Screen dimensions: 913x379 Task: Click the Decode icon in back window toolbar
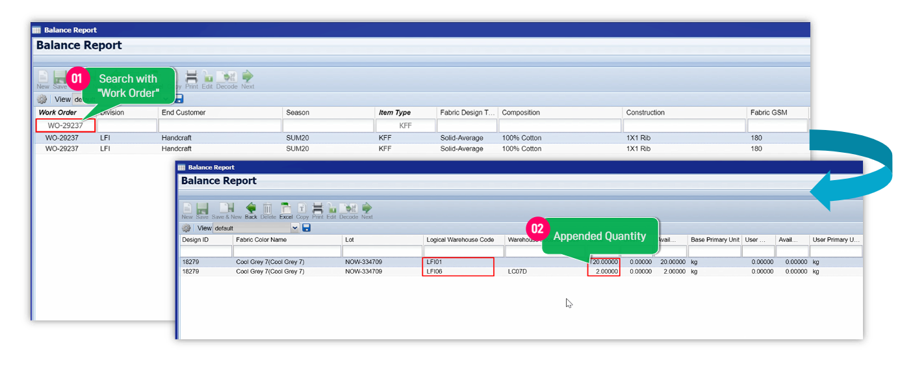click(227, 78)
